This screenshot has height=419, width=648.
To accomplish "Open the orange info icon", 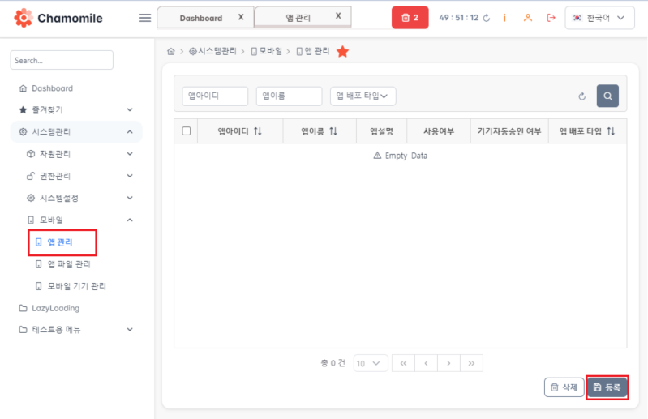I will [505, 18].
